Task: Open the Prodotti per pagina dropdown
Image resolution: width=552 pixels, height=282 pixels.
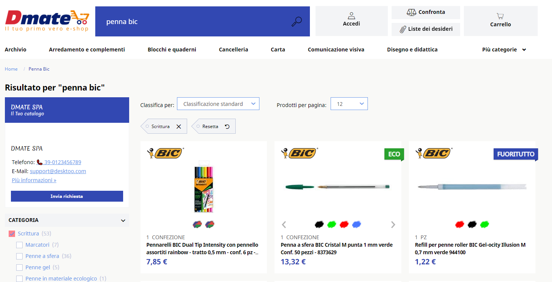Action: tap(349, 104)
